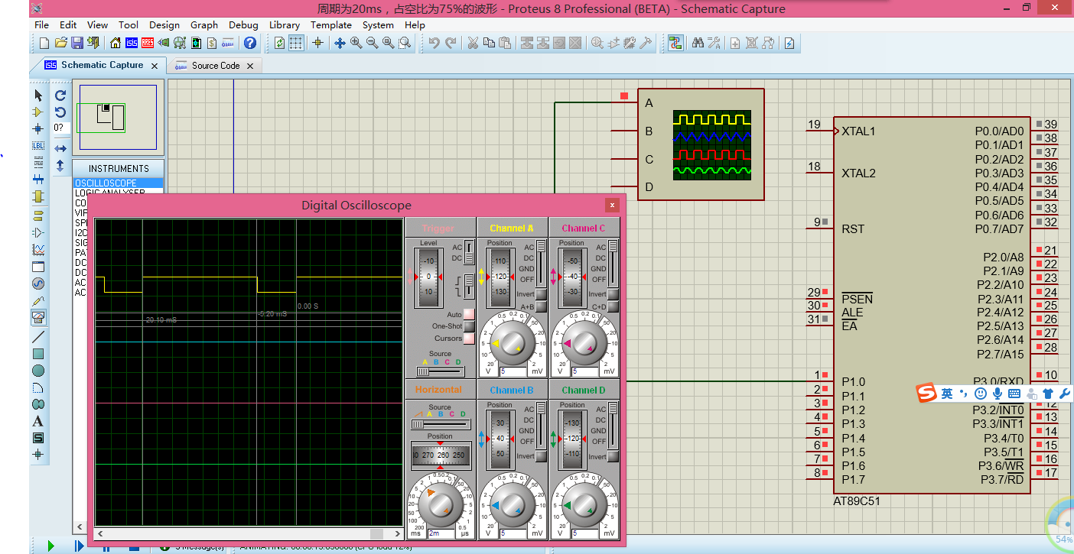Open search and tag binoculars icon
The width and height of the screenshot is (1074, 554).
(698, 43)
